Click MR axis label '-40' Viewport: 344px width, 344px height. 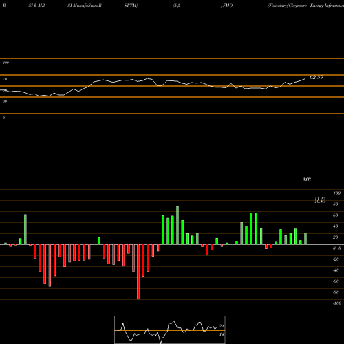point(336,270)
